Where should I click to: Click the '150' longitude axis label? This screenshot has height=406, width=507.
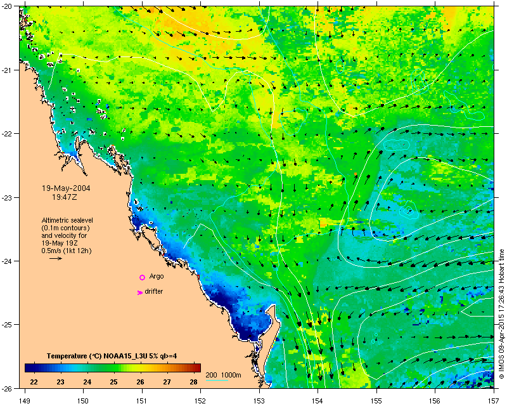83,401
